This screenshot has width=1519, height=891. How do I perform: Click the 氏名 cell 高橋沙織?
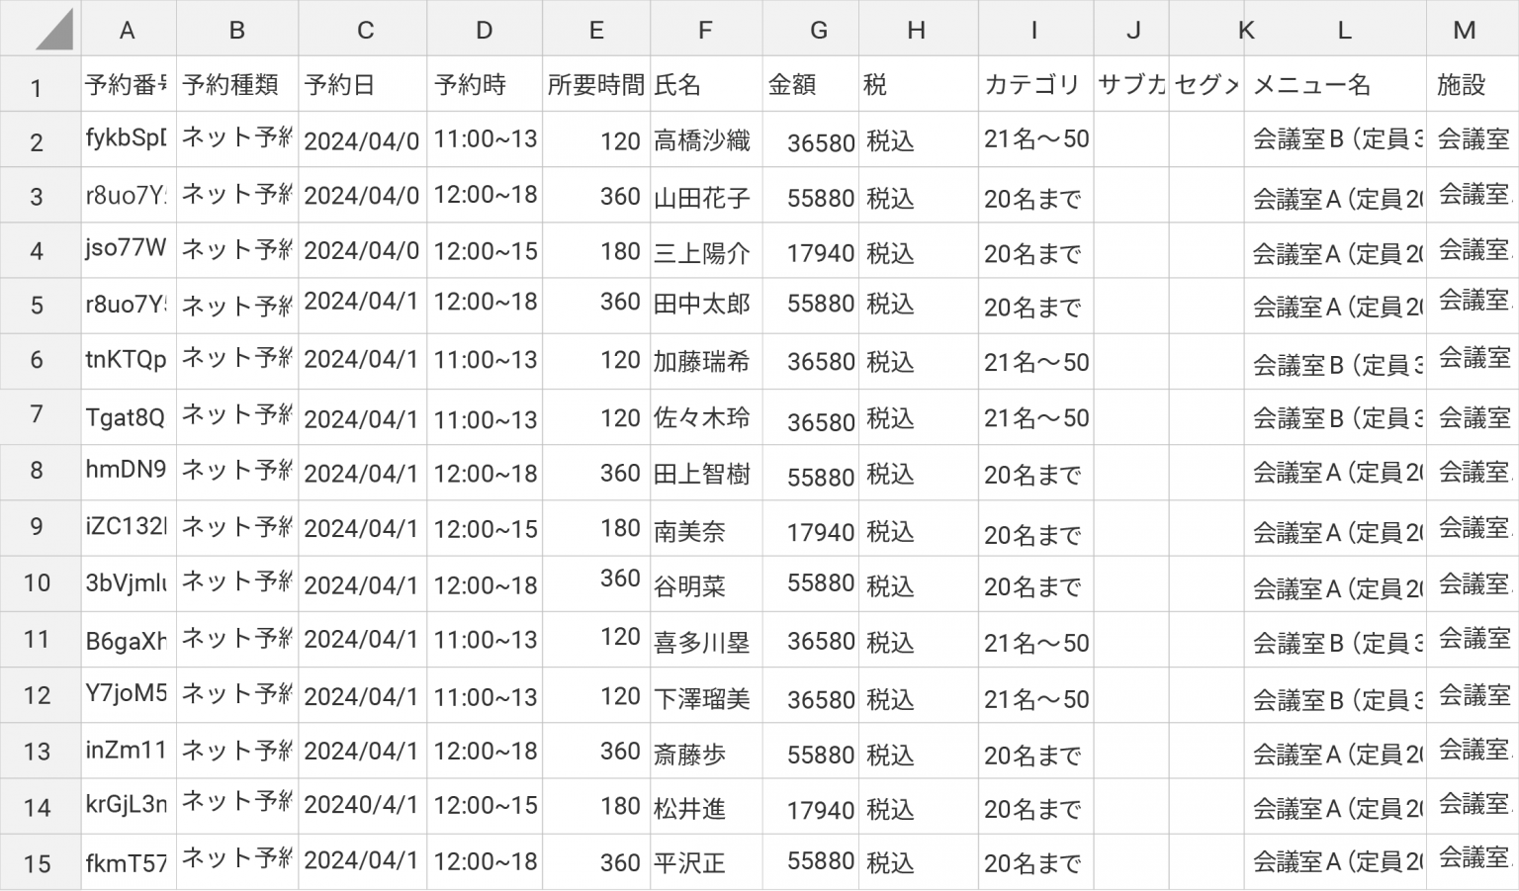pyautogui.click(x=707, y=139)
